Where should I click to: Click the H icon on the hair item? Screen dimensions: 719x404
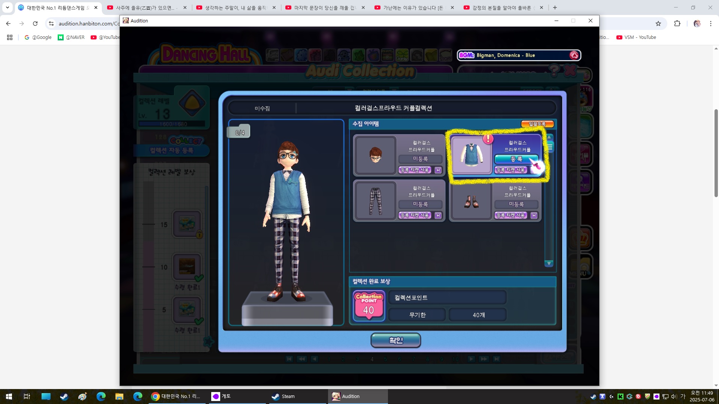pyautogui.click(x=438, y=170)
